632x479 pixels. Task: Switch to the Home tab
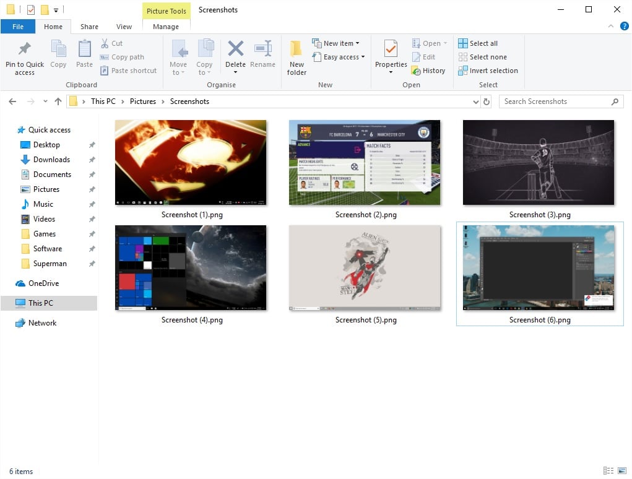pos(53,27)
